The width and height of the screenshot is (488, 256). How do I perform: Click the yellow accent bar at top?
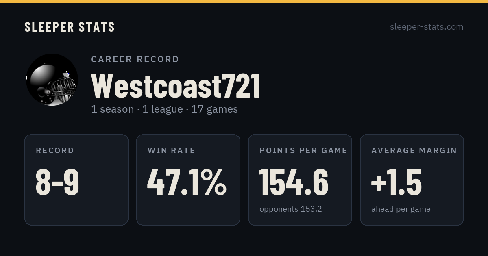coord(244,1)
